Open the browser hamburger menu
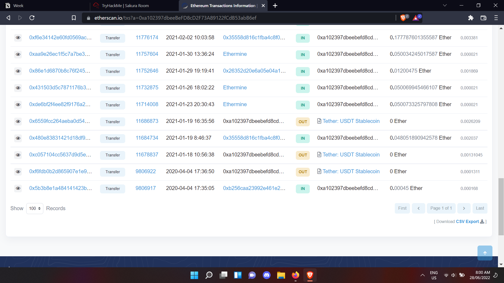The width and height of the screenshot is (504, 283). pos(496,18)
